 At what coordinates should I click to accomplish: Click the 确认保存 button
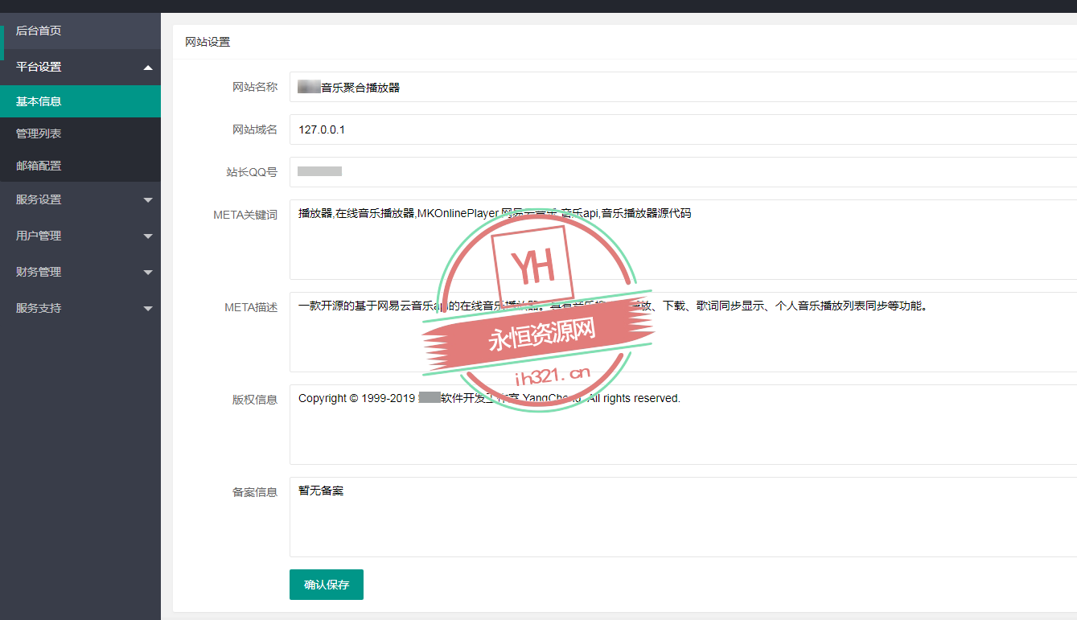326,585
